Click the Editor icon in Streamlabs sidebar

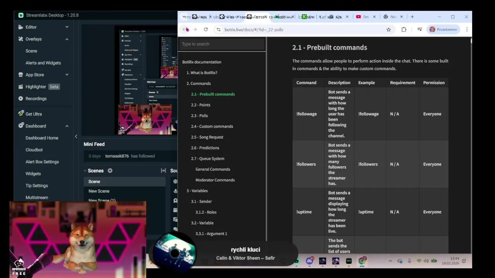coord(21,27)
